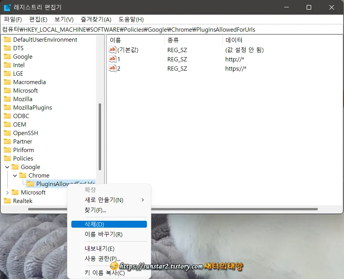Screen dimensions: 344x279
Task: Click the Partner folder icon
Action: pyautogui.click(x=7, y=142)
